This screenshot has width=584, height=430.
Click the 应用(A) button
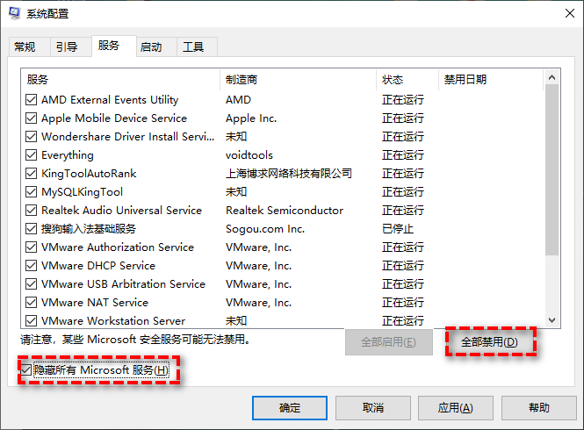click(456, 408)
